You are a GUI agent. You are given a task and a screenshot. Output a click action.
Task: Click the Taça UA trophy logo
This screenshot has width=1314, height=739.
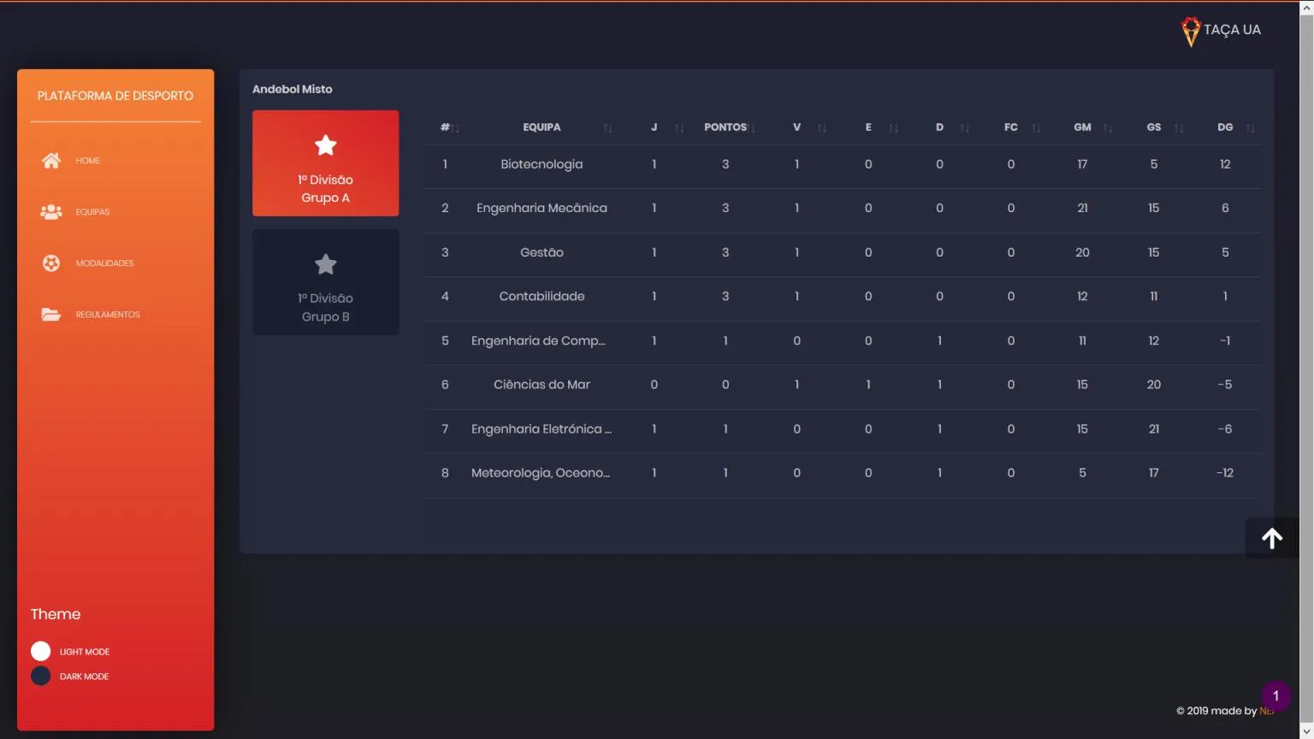click(x=1190, y=32)
